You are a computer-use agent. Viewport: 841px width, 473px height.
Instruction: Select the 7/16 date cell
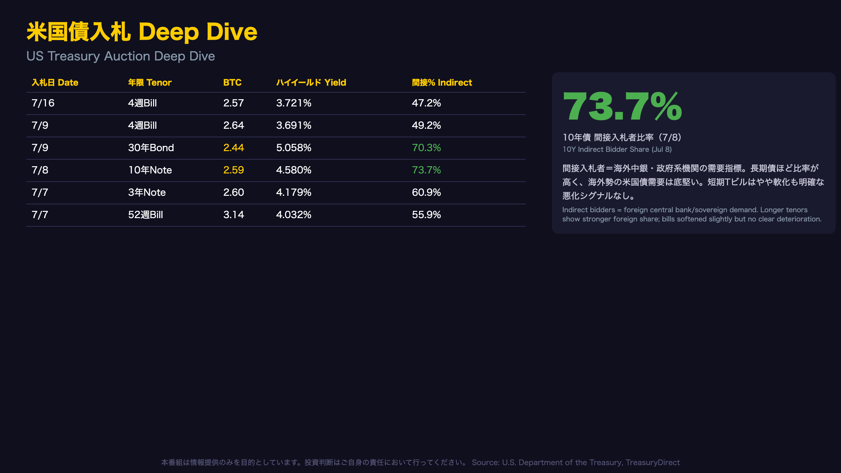pos(43,103)
